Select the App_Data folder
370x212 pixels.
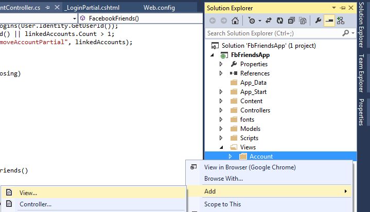[x=253, y=83]
